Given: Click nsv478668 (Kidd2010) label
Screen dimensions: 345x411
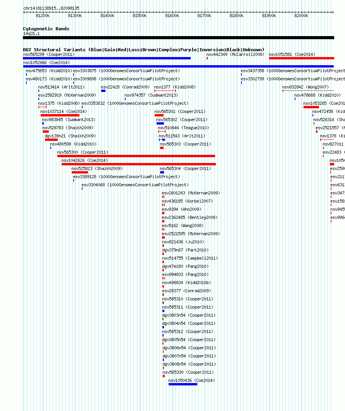Looking at the screenshot, I should [x=317, y=95].
